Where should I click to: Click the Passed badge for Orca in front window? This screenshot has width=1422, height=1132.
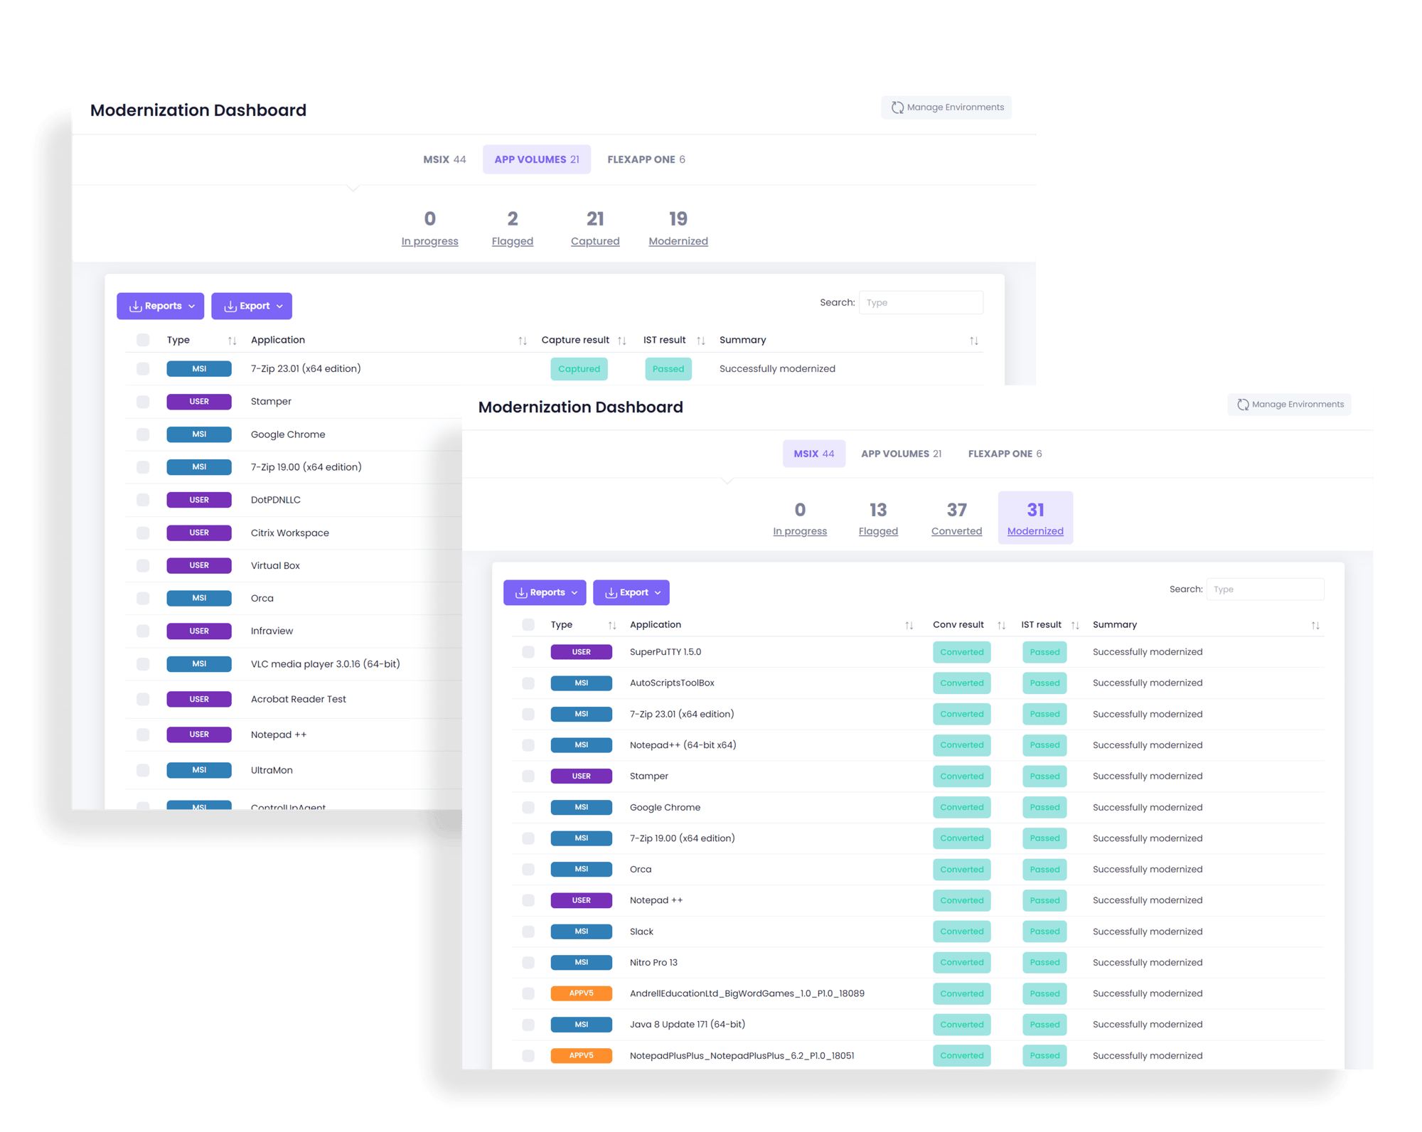(1044, 869)
